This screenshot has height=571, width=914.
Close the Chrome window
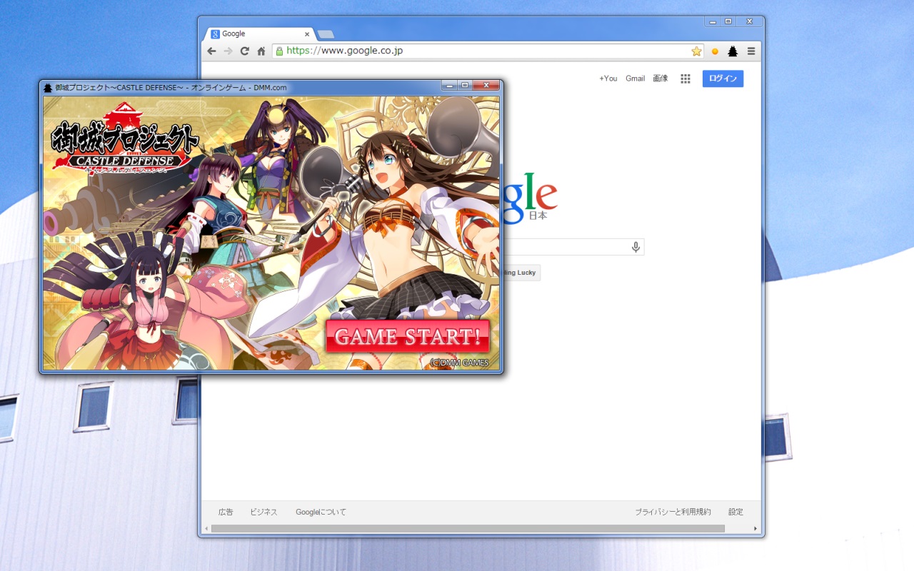[x=749, y=21]
